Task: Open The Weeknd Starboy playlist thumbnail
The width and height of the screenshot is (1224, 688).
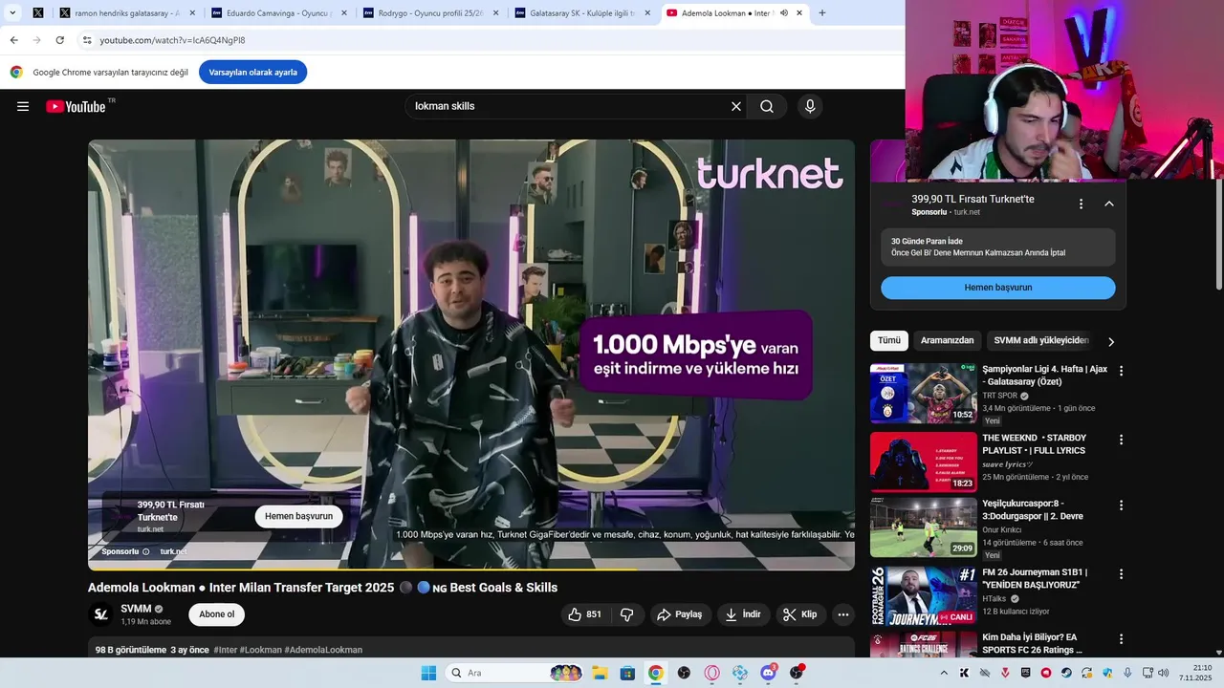Action: (x=923, y=462)
